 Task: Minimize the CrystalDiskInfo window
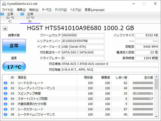[x=134, y=4]
